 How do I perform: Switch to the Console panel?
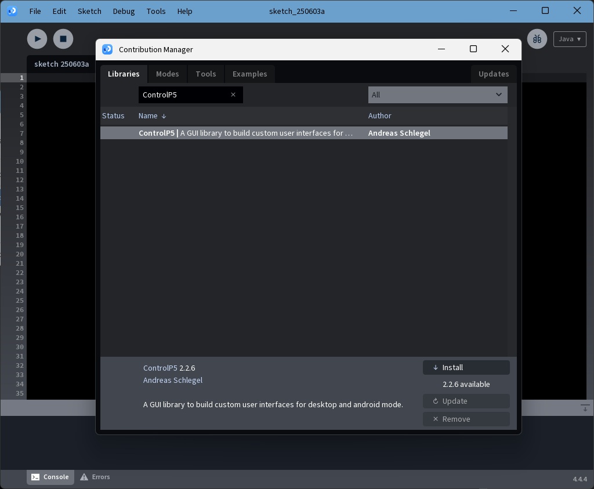point(50,477)
